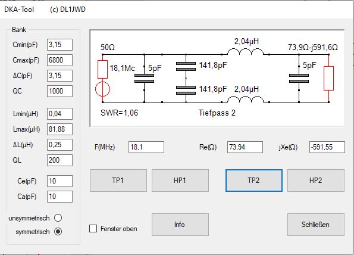Close window with the Schließen button

[x=316, y=225]
